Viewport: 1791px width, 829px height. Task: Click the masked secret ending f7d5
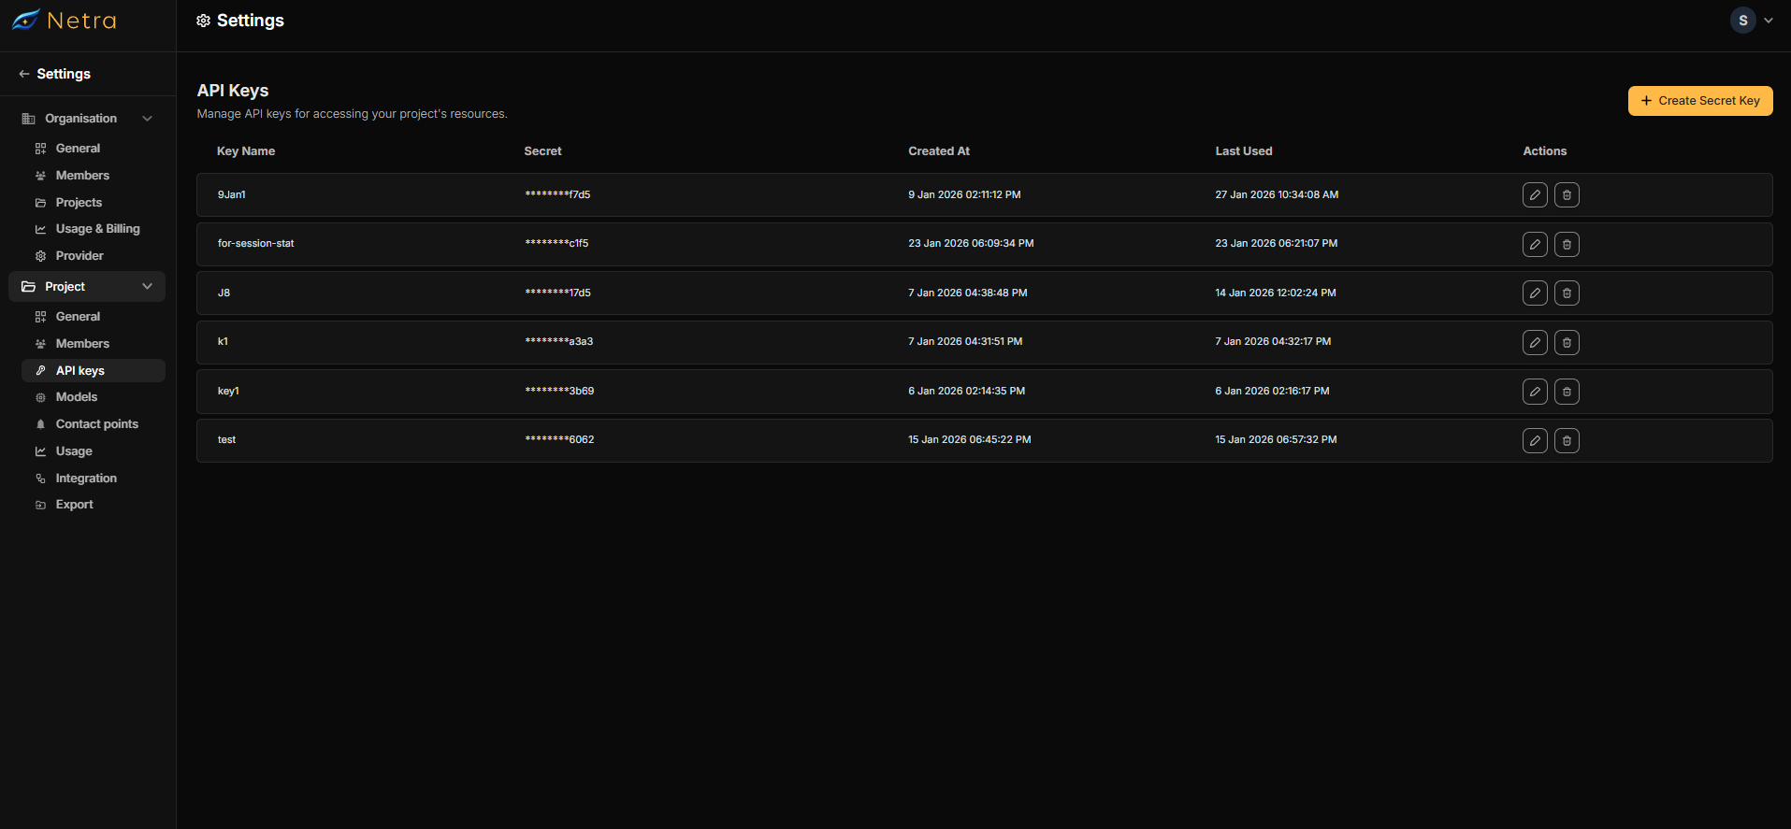click(x=557, y=194)
